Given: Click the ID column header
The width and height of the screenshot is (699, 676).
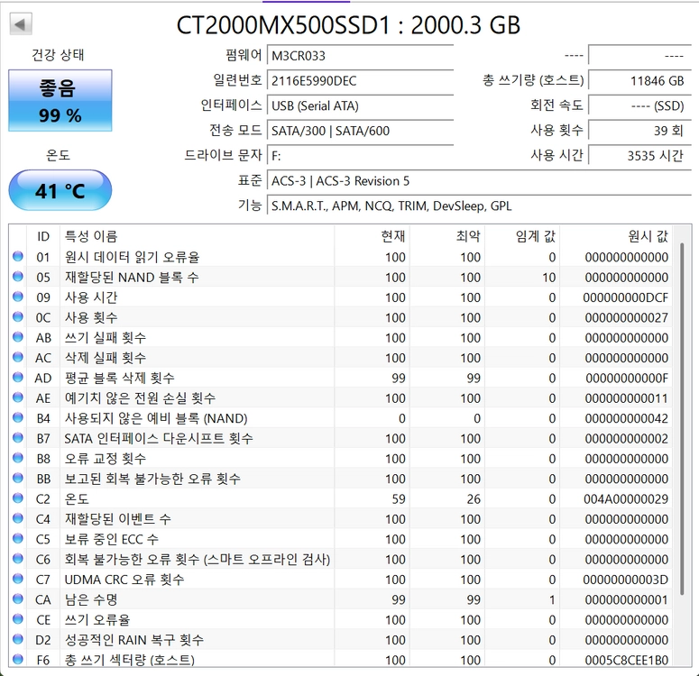Looking at the screenshot, I should [x=43, y=236].
